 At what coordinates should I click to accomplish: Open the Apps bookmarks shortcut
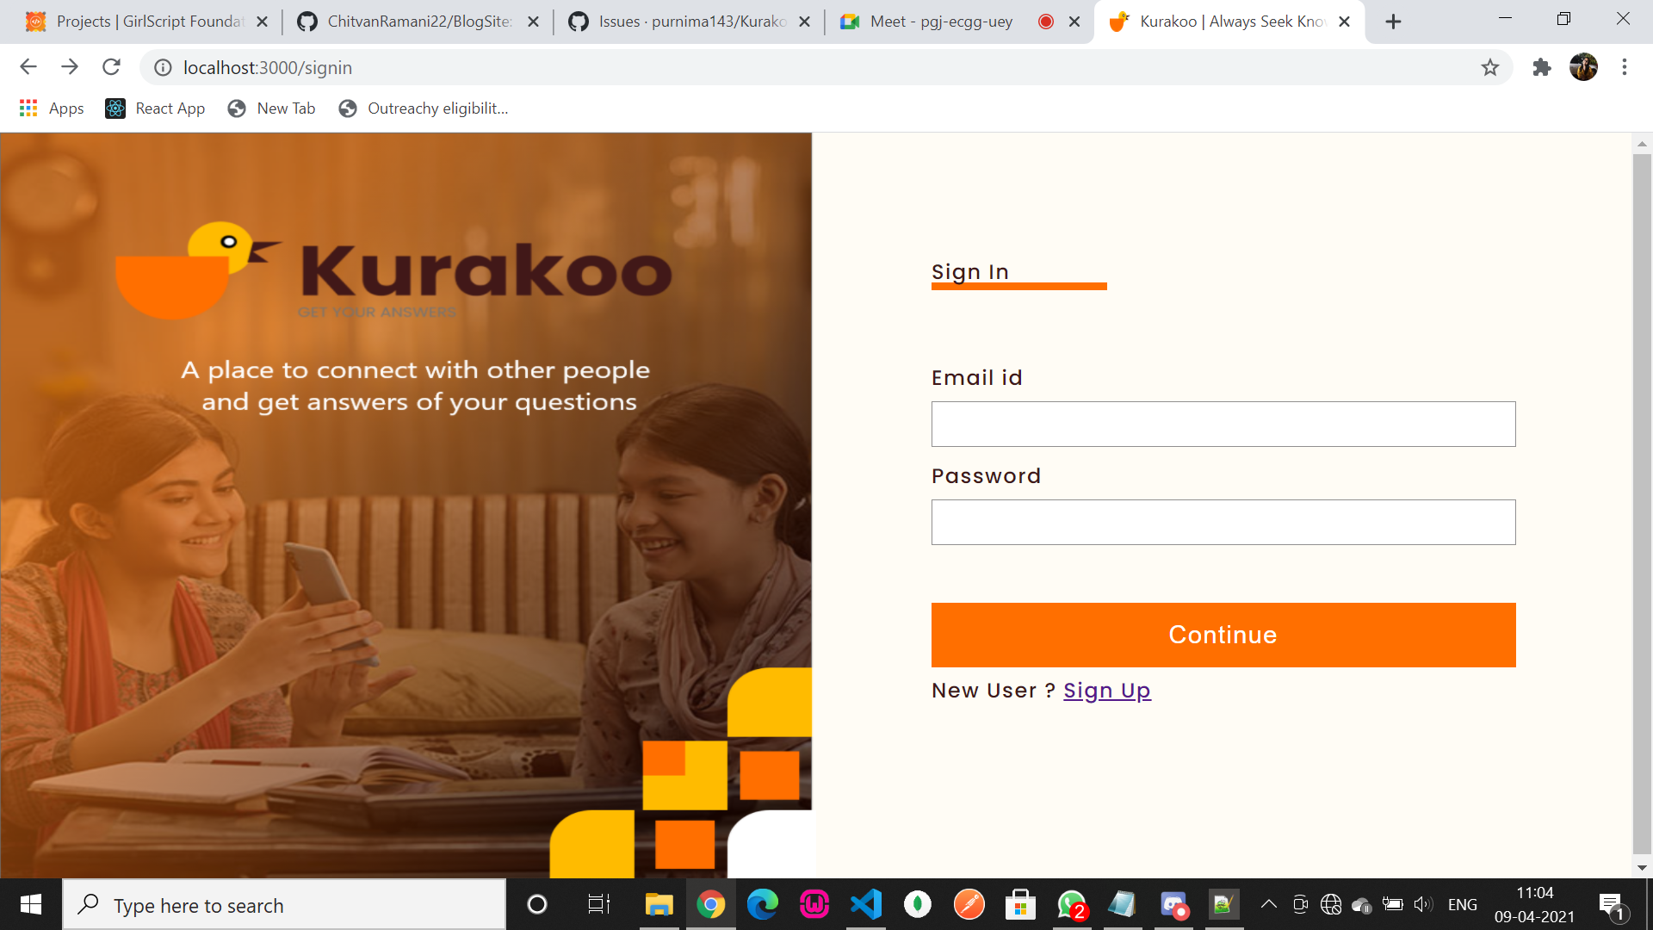(x=52, y=108)
